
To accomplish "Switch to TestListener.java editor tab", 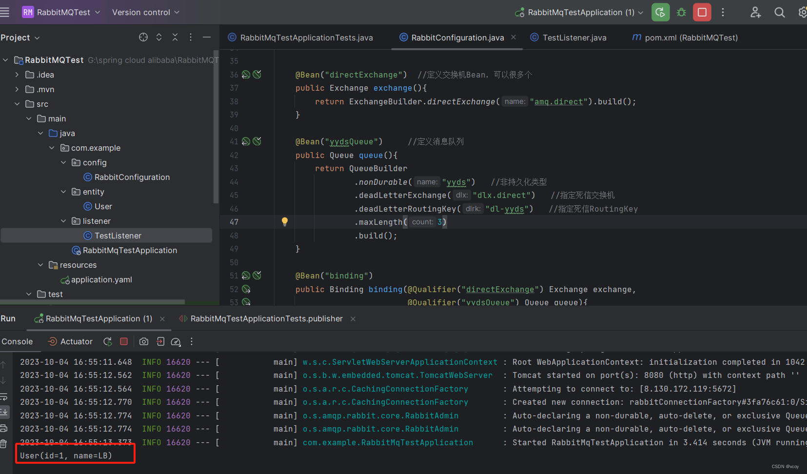I will pyautogui.click(x=569, y=38).
